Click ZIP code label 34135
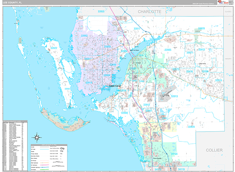The height and width of the screenshot is (172, 235). (x=174, y=154)
